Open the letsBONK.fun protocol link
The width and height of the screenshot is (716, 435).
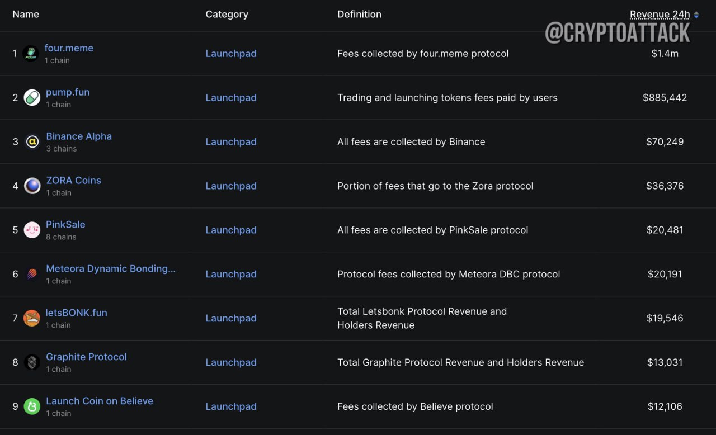pos(77,313)
